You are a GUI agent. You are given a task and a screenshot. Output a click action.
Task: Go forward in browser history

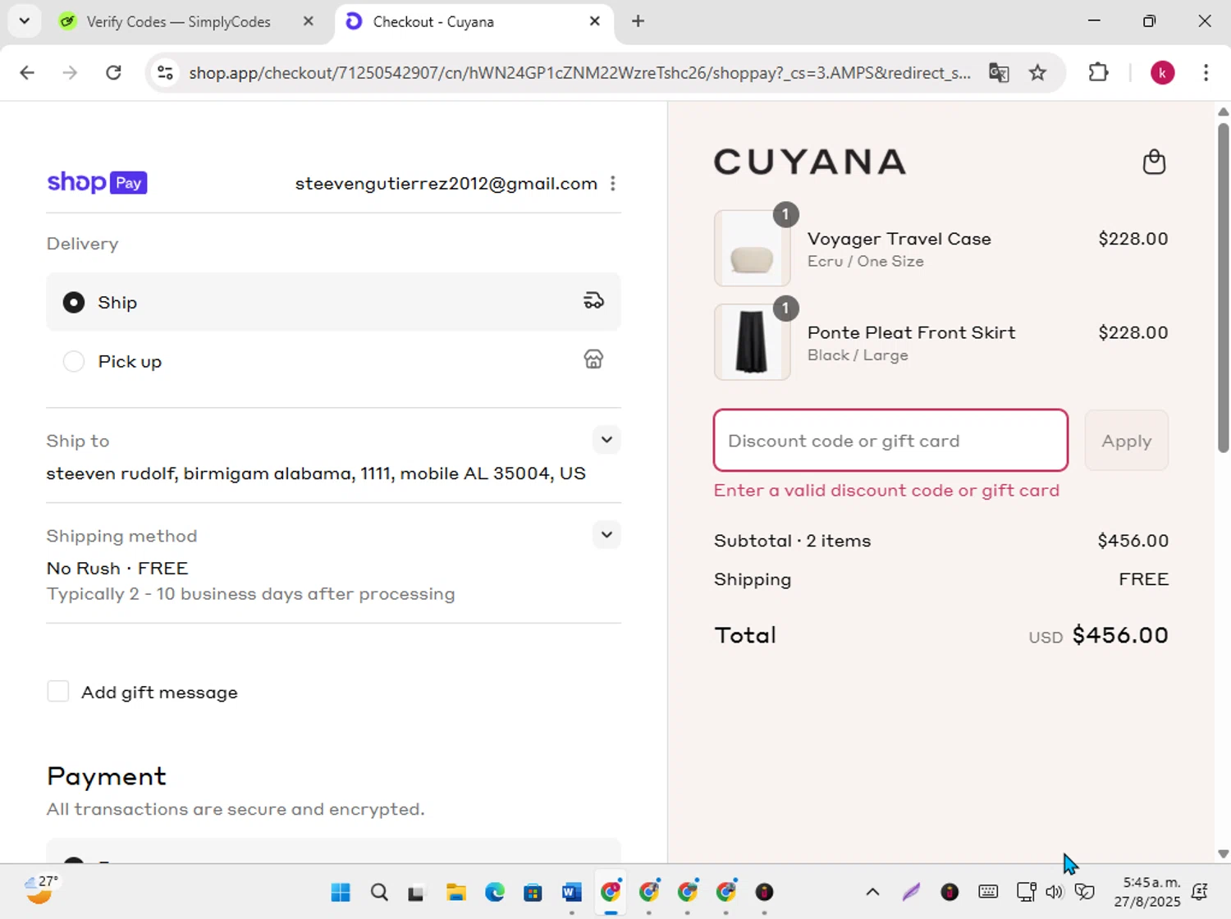pyautogui.click(x=71, y=72)
